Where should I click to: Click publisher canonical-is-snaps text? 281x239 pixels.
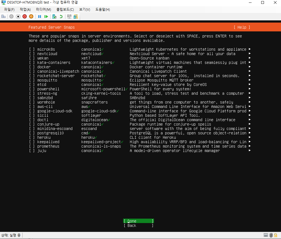(x=101, y=146)
